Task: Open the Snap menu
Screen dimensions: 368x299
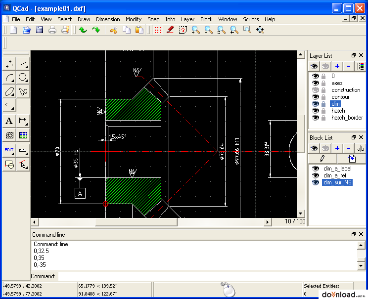Action: pos(153,19)
